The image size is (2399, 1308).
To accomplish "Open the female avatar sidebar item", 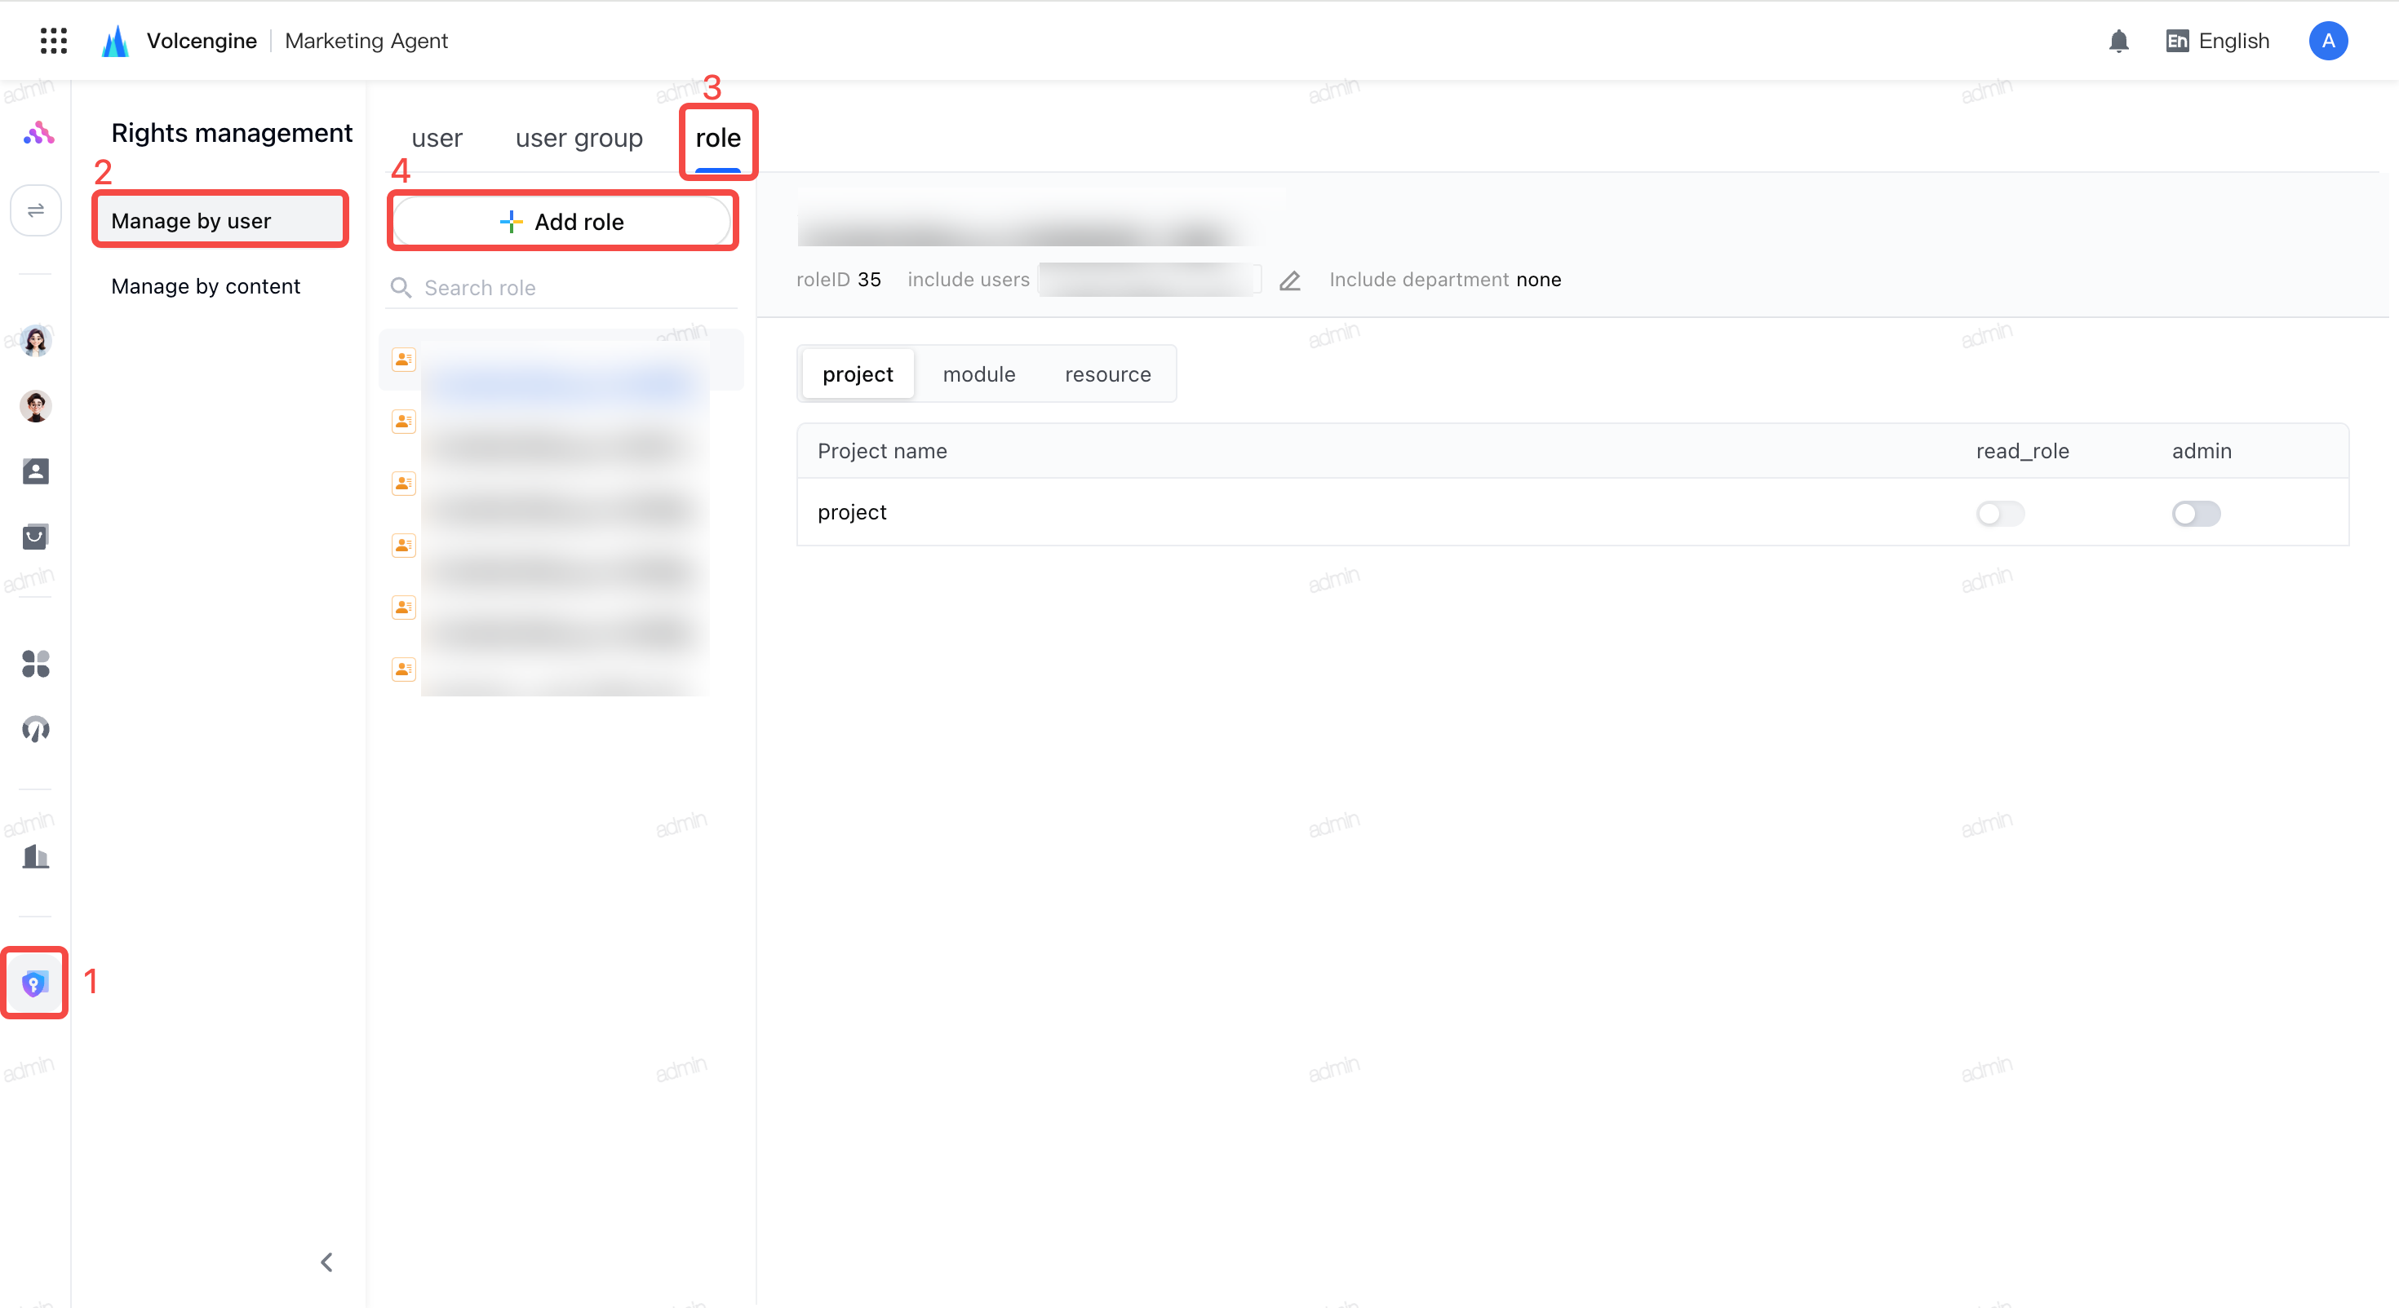I will click(35, 341).
